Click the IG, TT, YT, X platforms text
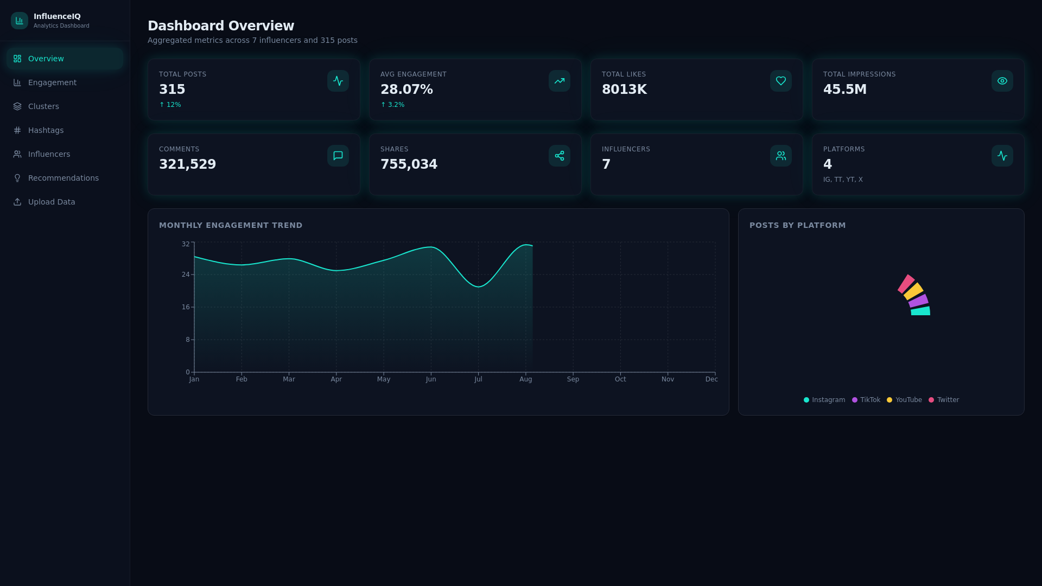Screen dimensions: 1042x586 click(843, 180)
